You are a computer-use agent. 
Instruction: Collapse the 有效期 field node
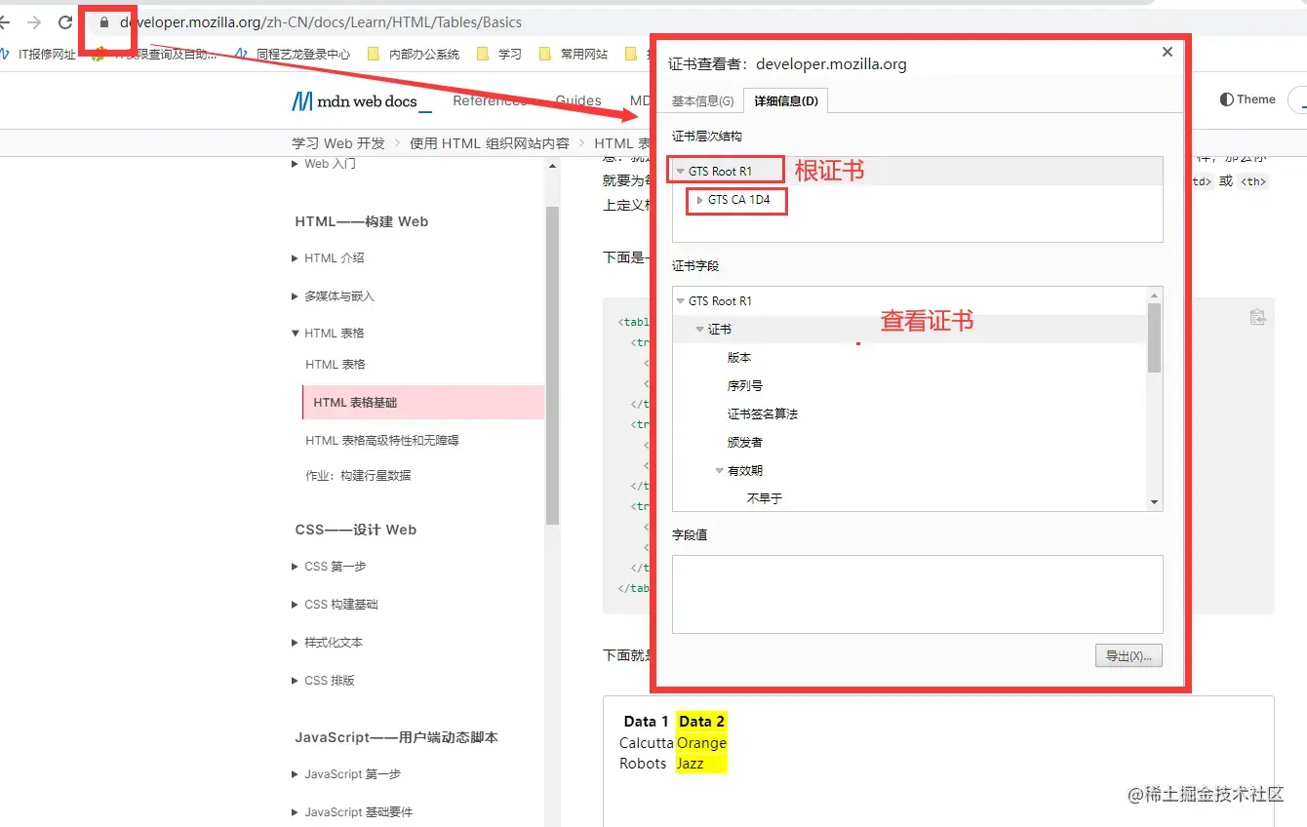720,471
